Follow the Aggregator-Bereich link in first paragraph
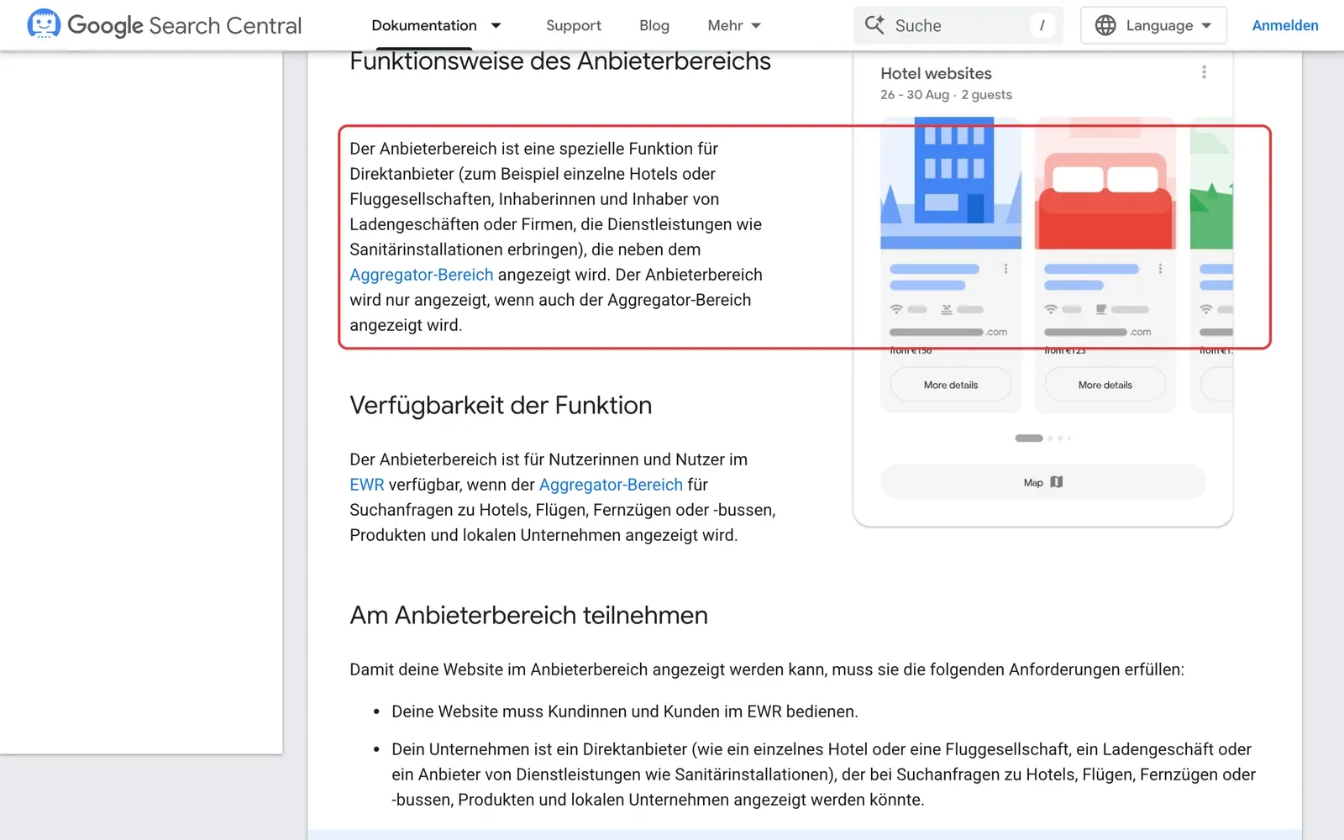 pyautogui.click(x=422, y=275)
